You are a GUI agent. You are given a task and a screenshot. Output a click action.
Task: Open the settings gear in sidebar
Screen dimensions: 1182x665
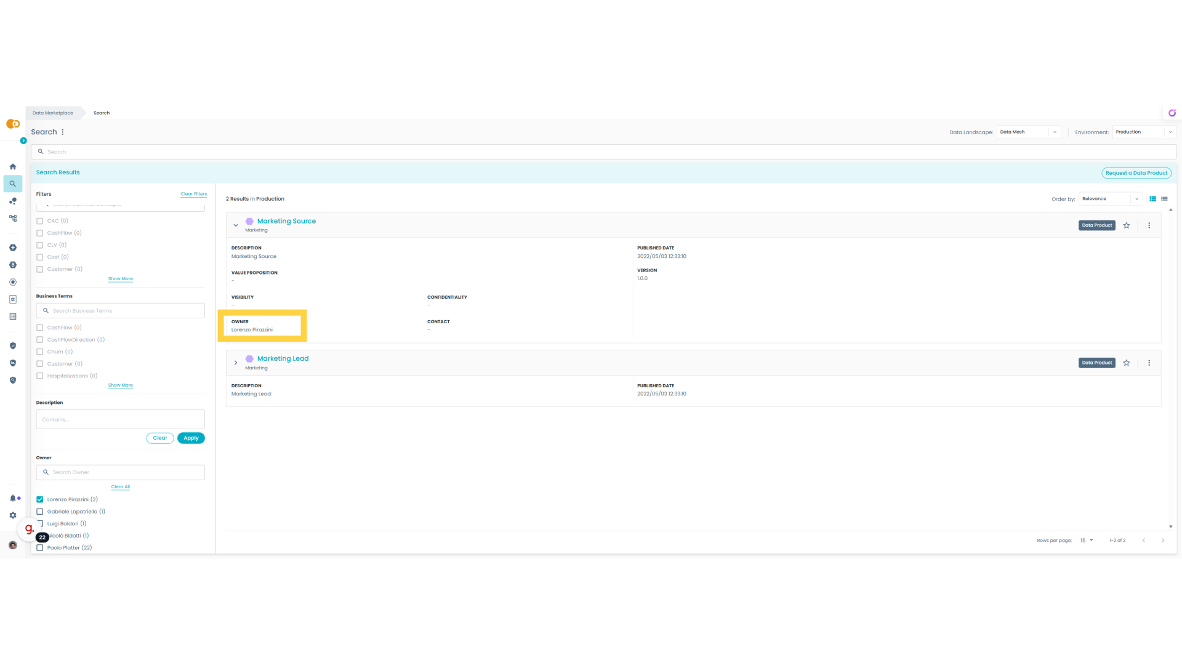pyautogui.click(x=13, y=515)
